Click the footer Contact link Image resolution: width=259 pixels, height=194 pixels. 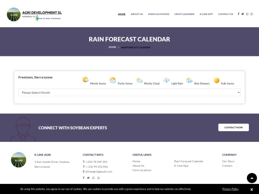(x=227, y=166)
